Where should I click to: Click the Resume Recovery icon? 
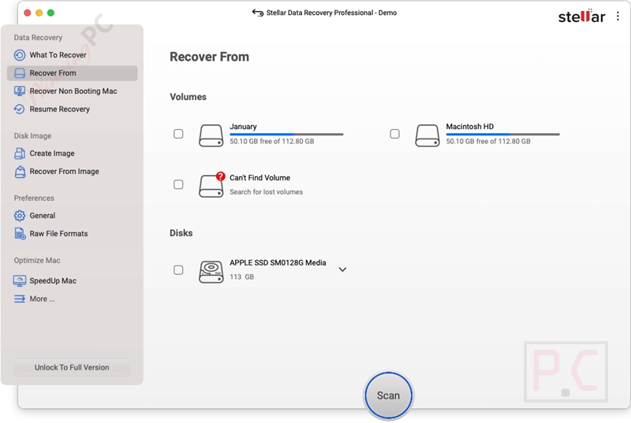coord(19,109)
